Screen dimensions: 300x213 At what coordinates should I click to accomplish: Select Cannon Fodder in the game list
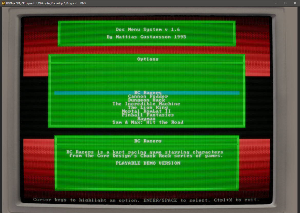pos(148,96)
